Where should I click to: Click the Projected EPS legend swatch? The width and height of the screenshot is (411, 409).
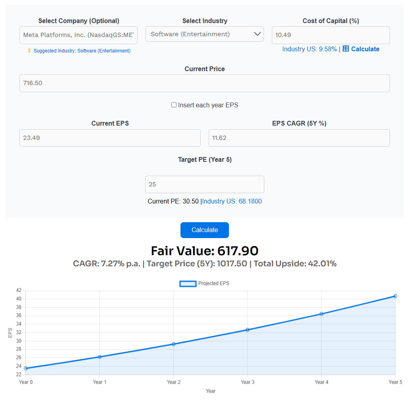click(188, 284)
